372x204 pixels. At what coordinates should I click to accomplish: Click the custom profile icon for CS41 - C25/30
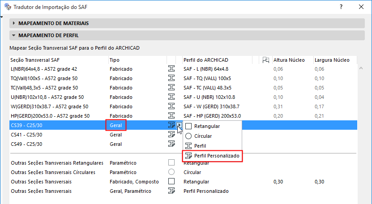171,135
